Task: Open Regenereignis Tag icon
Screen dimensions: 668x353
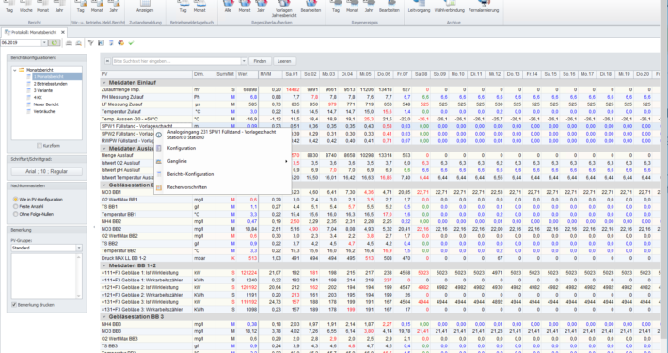Action: (336, 7)
